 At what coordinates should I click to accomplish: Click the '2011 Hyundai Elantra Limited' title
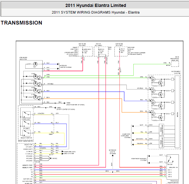(96, 5)
